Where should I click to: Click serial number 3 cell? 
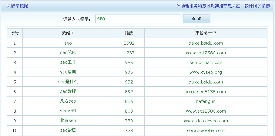(15, 63)
